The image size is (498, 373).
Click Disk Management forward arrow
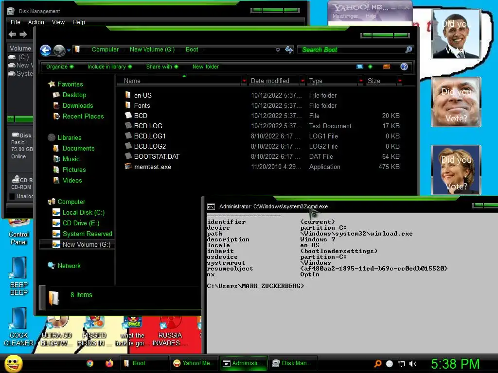coord(23,34)
